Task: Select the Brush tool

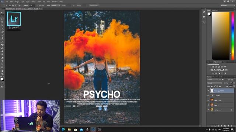Action: click(x=2, y=35)
